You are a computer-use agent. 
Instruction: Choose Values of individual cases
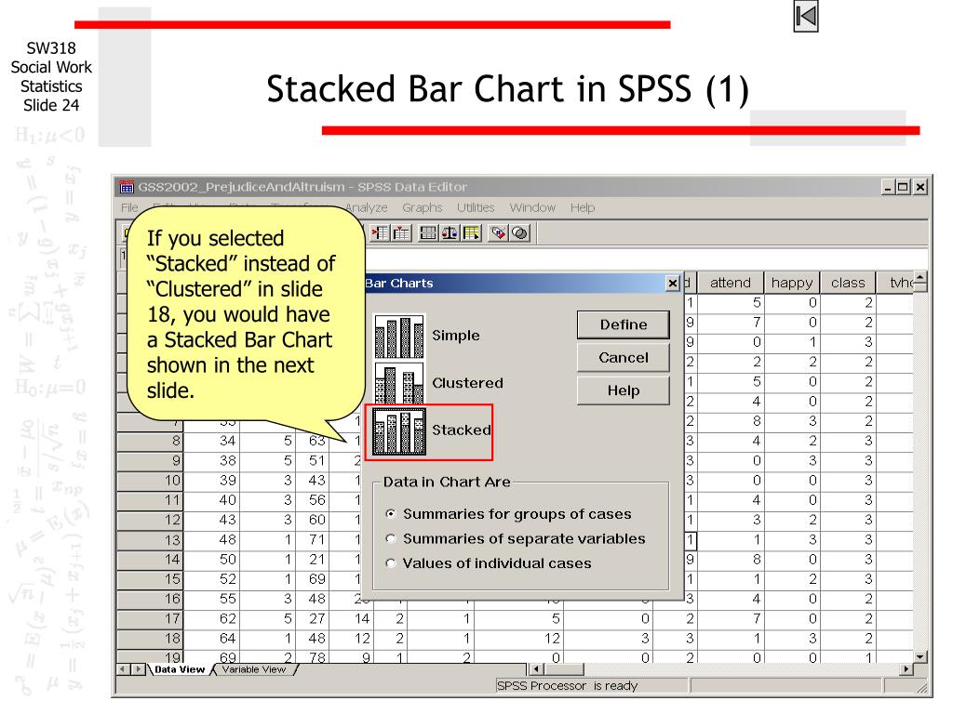pos(391,563)
